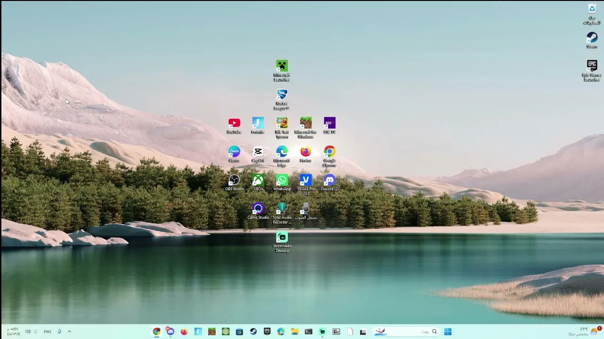Select the Epic Games Launcher desktop icon
The image size is (604, 339).
coord(592,71)
